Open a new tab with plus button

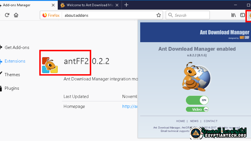click(126, 5)
